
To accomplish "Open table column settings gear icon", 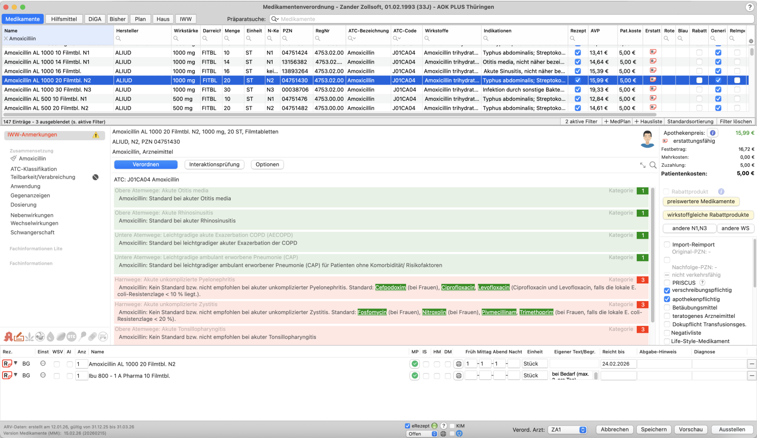I will pos(751,41).
